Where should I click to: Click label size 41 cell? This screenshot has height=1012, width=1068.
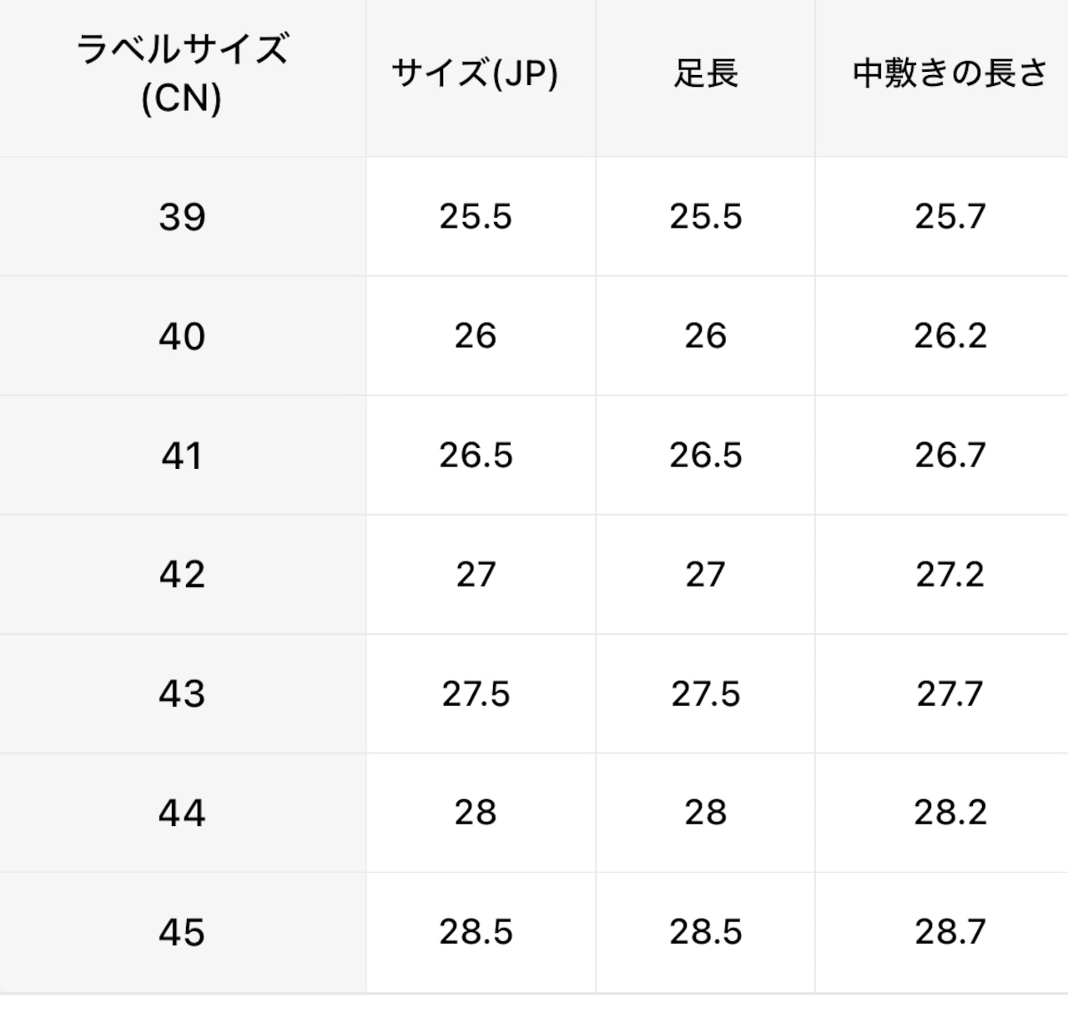(x=182, y=456)
